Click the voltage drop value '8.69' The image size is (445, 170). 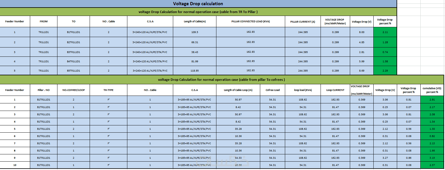(x=361, y=71)
